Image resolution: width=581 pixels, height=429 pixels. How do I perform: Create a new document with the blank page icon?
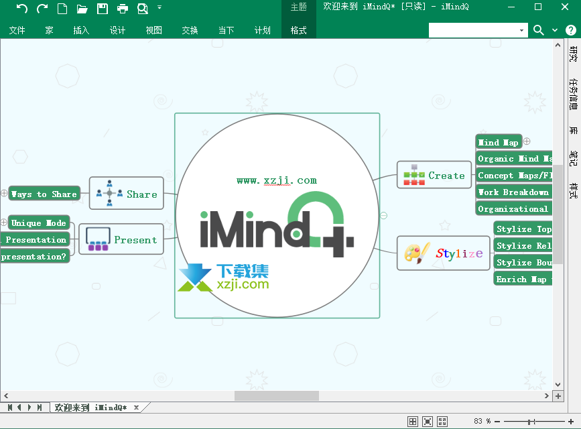point(62,9)
